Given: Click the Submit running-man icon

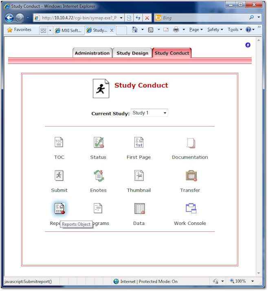Looking at the screenshot, I should click(x=59, y=175).
